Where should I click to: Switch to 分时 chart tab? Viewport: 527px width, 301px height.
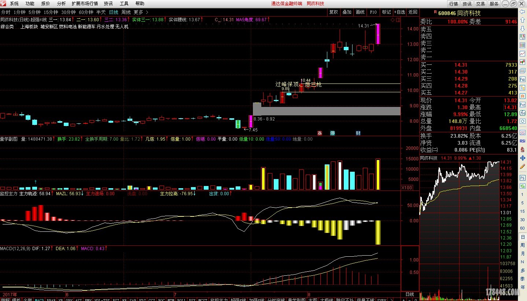pyautogui.click(x=6, y=12)
